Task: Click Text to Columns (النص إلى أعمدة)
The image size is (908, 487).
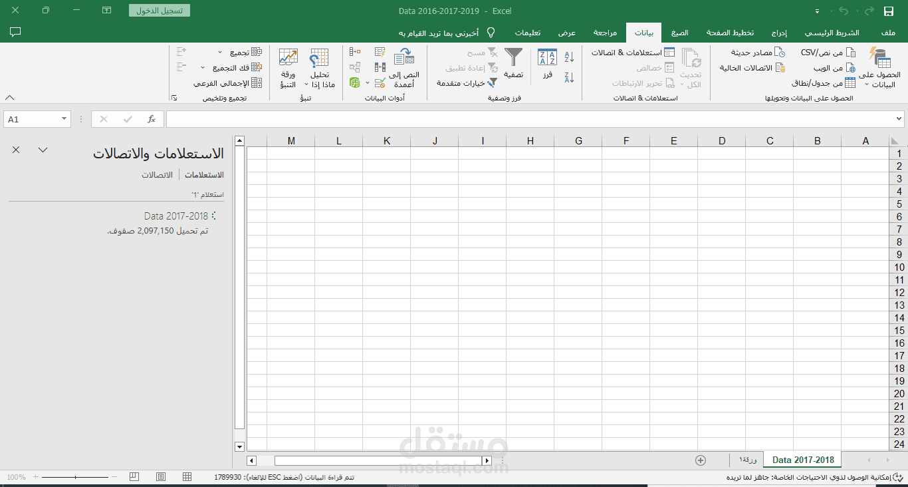Action: (404, 69)
